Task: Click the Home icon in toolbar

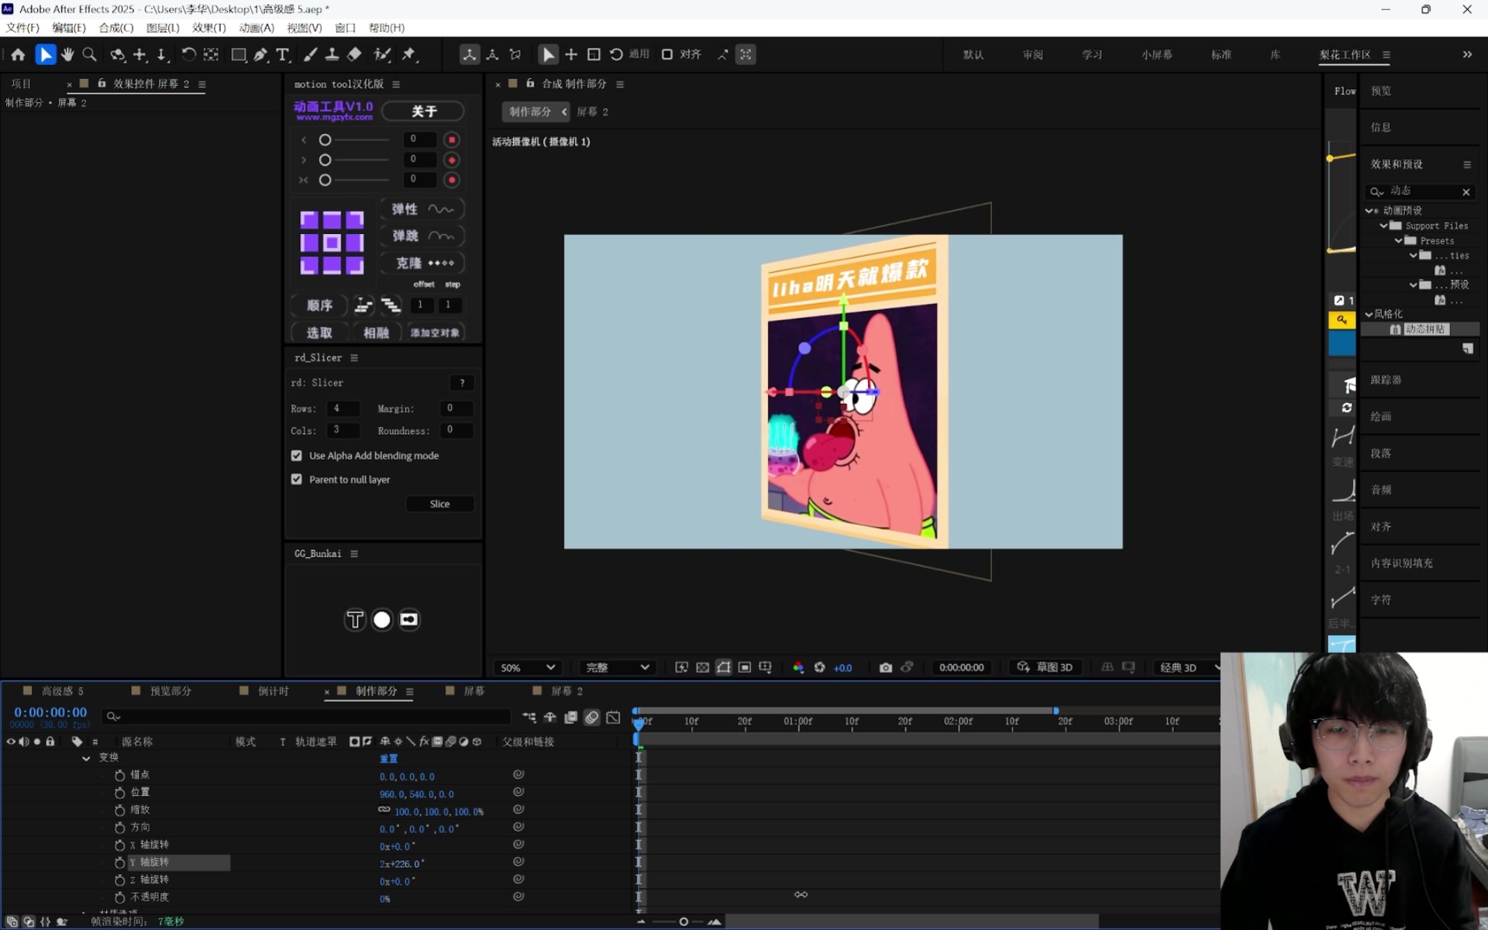Action: pos(18,54)
